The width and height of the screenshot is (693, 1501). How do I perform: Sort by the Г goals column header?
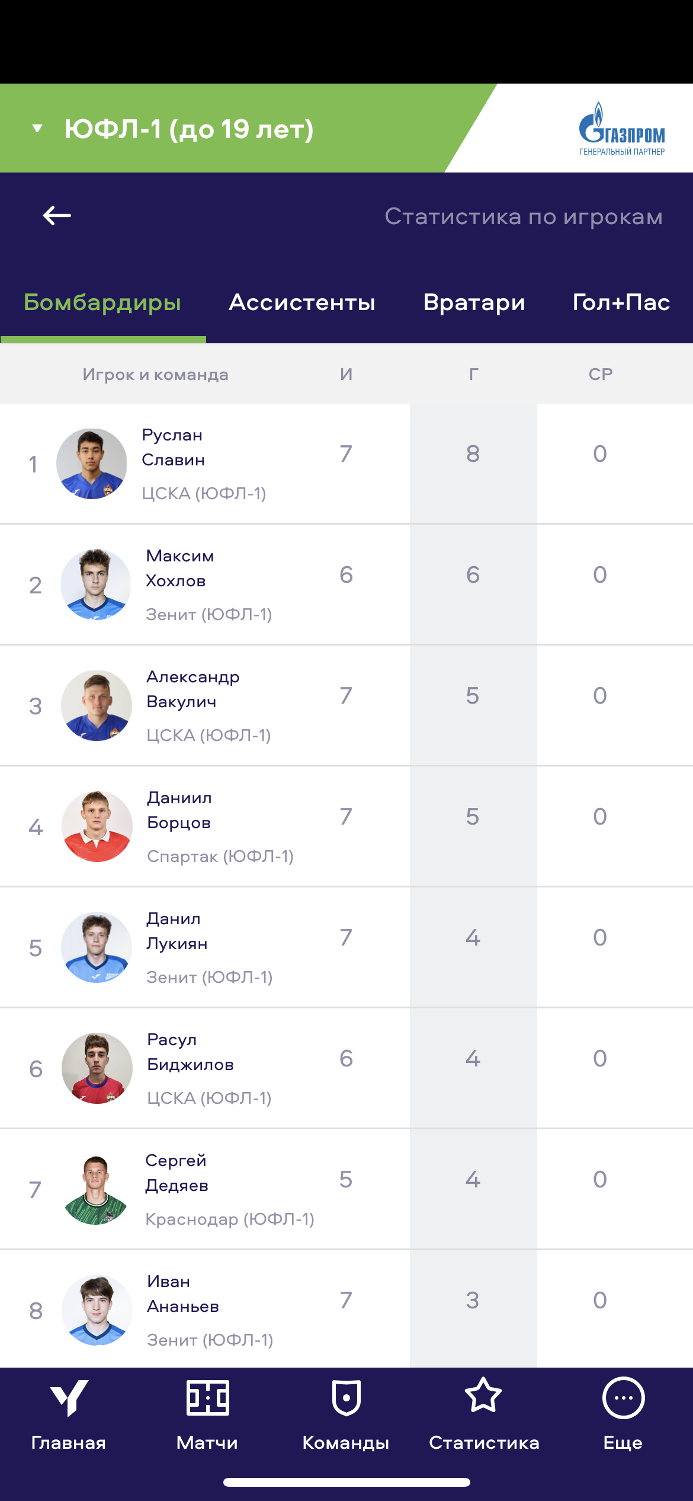pos(473,374)
